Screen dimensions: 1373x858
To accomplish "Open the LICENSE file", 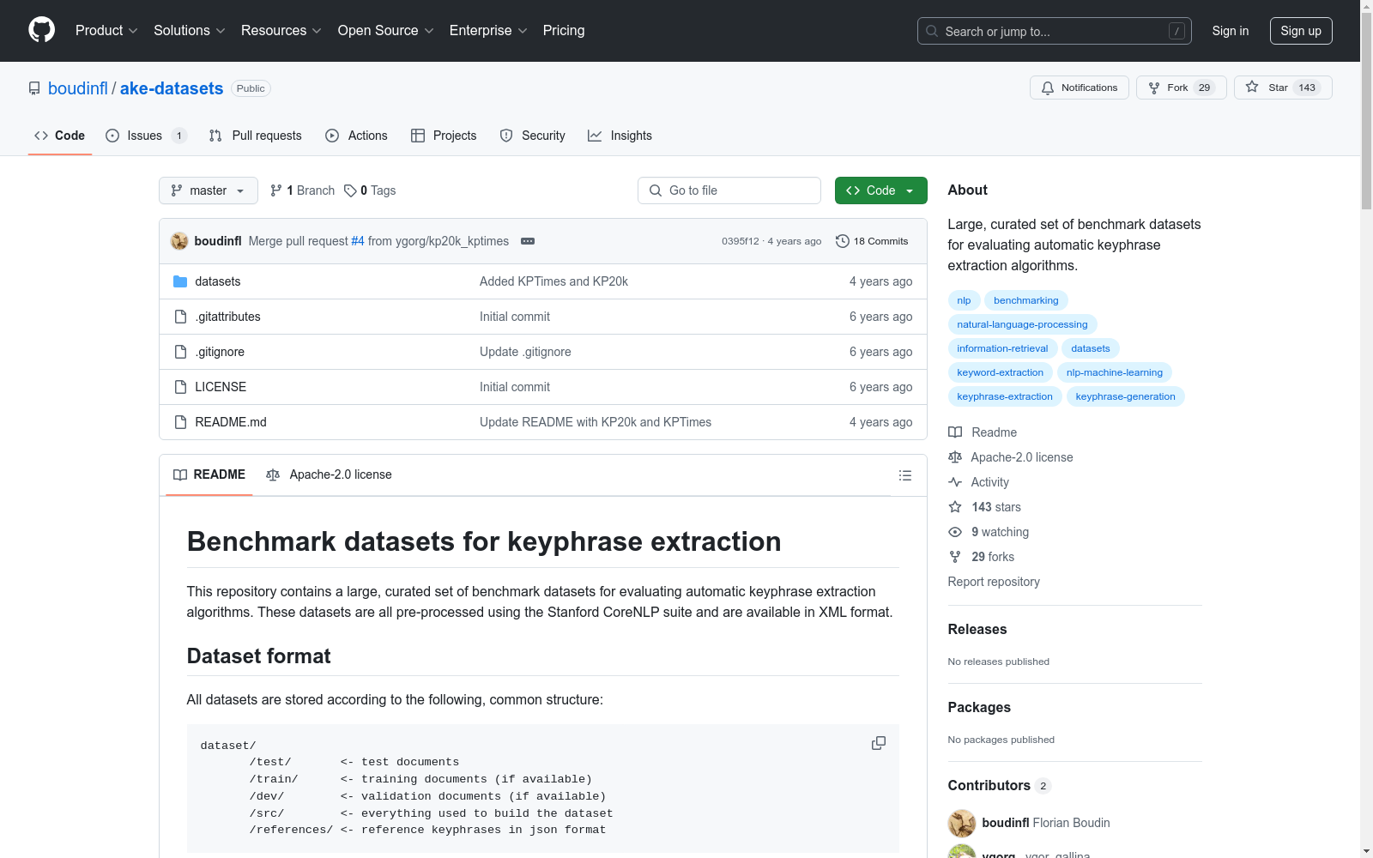I will pyautogui.click(x=221, y=387).
